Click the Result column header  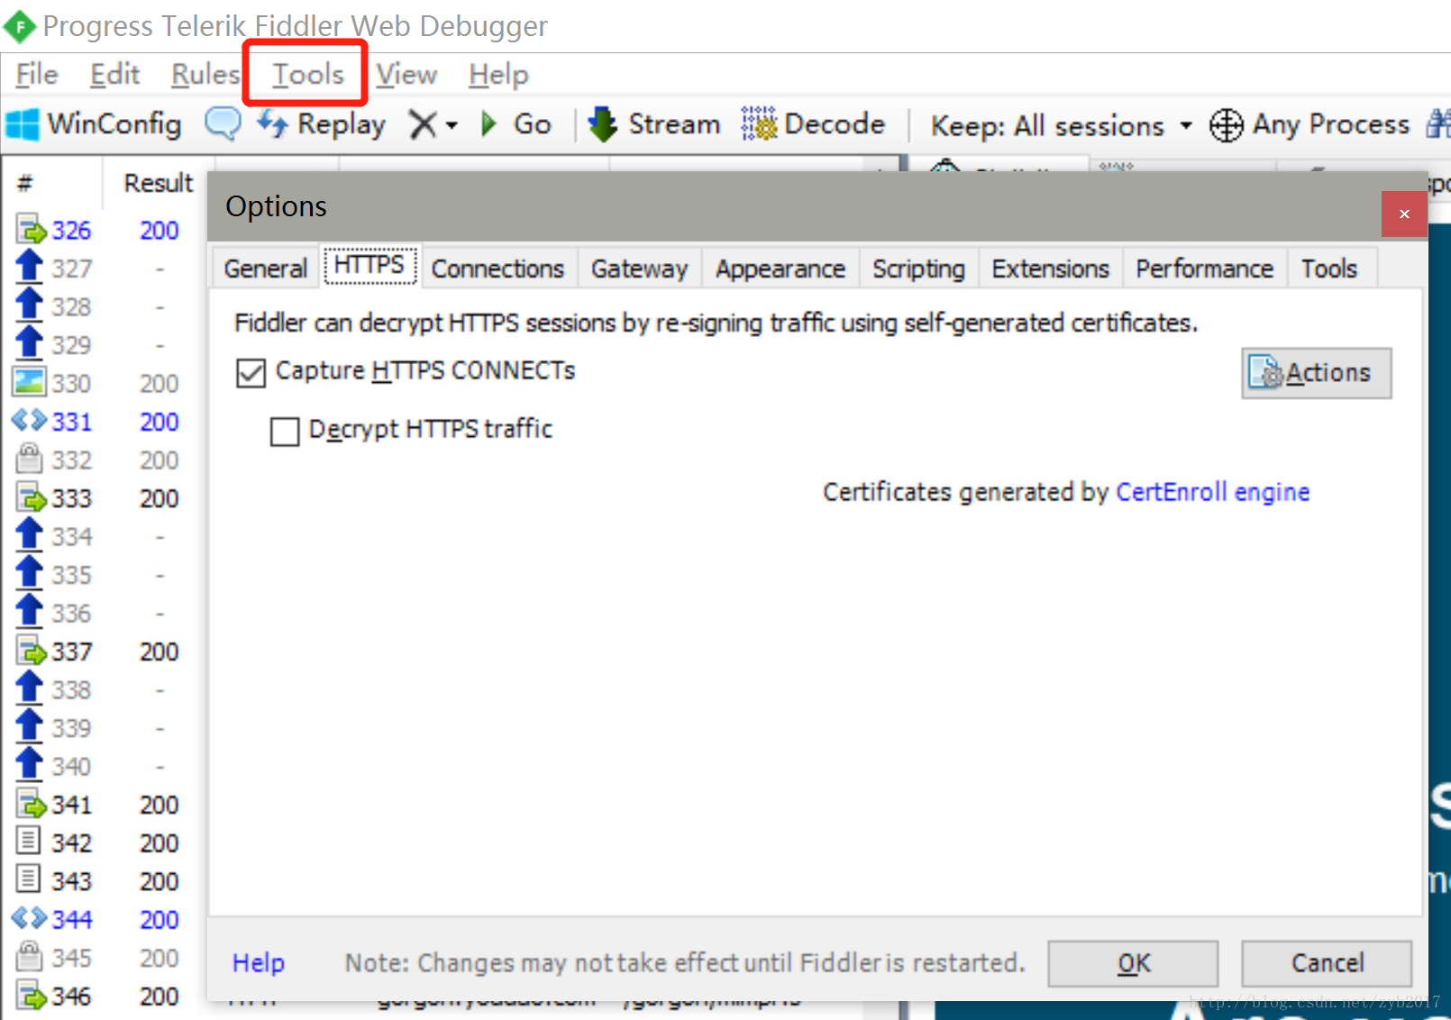pyautogui.click(x=159, y=183)
